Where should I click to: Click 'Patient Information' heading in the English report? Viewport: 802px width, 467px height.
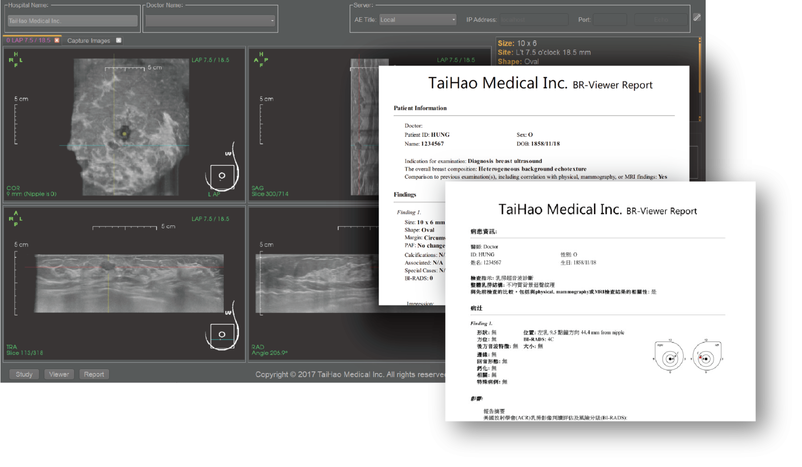point(420,108)
